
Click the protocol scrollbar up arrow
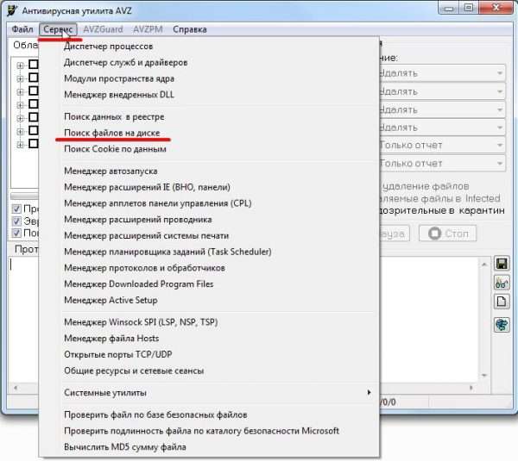484,265
